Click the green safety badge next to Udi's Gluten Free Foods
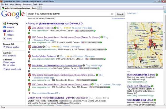 coord(55,28)
